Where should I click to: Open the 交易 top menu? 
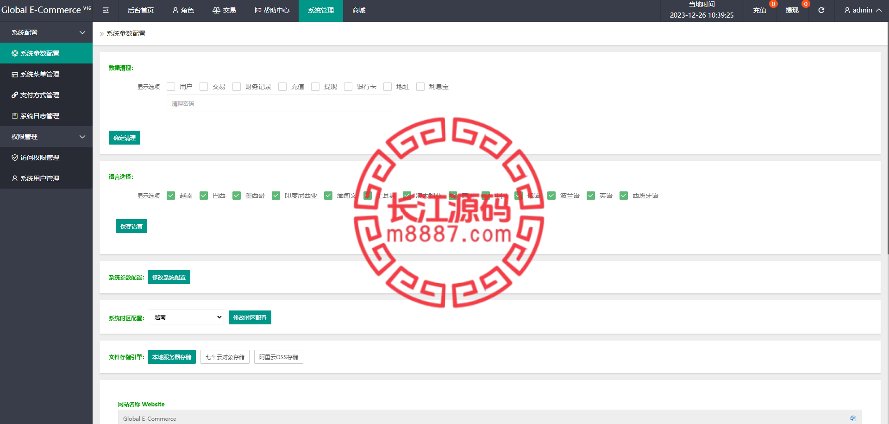[224, 10]
